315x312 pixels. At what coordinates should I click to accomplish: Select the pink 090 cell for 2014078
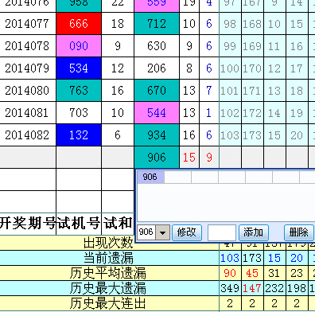point(79,46)
